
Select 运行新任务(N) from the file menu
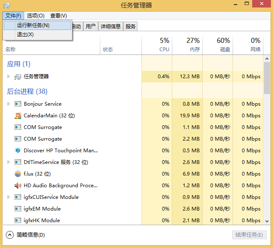[33, 25]
